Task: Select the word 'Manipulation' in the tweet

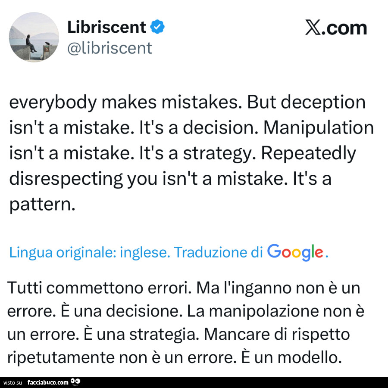Action: pyautogui.click(x=319, y=128)
